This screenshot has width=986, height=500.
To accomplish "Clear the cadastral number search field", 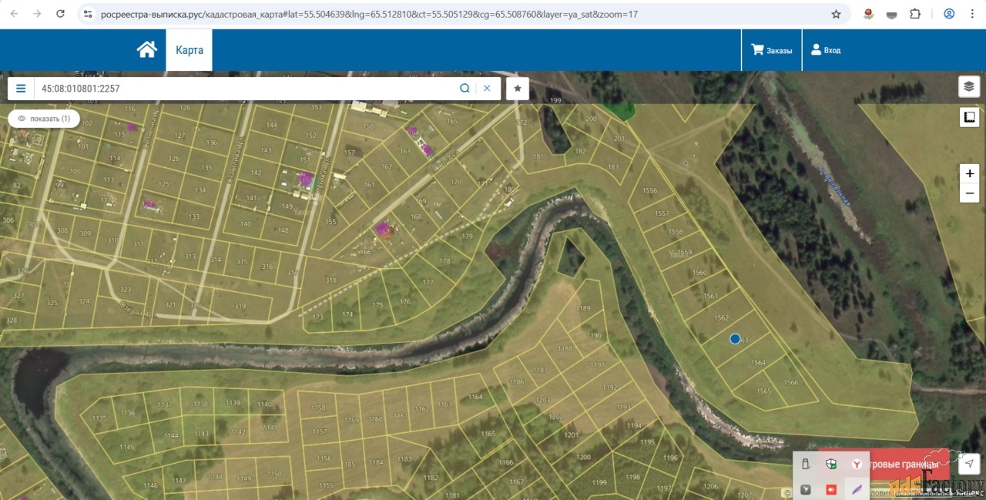I will click(x=487, y=89).
